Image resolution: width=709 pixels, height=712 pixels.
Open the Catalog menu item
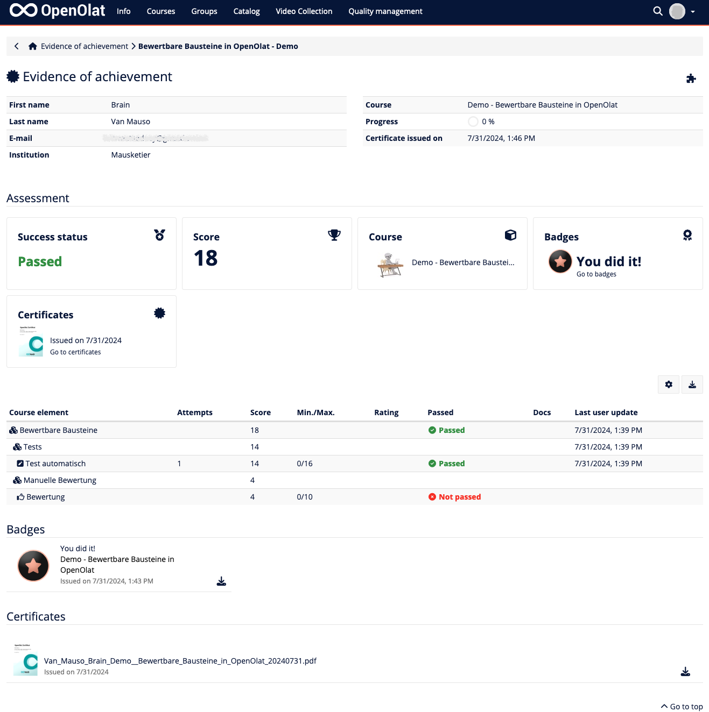(247, 11)
